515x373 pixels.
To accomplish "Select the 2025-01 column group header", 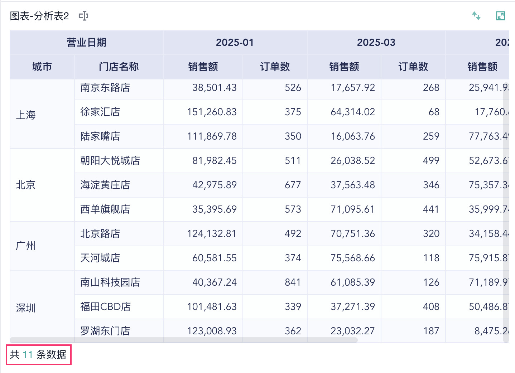I will (235, 43).
